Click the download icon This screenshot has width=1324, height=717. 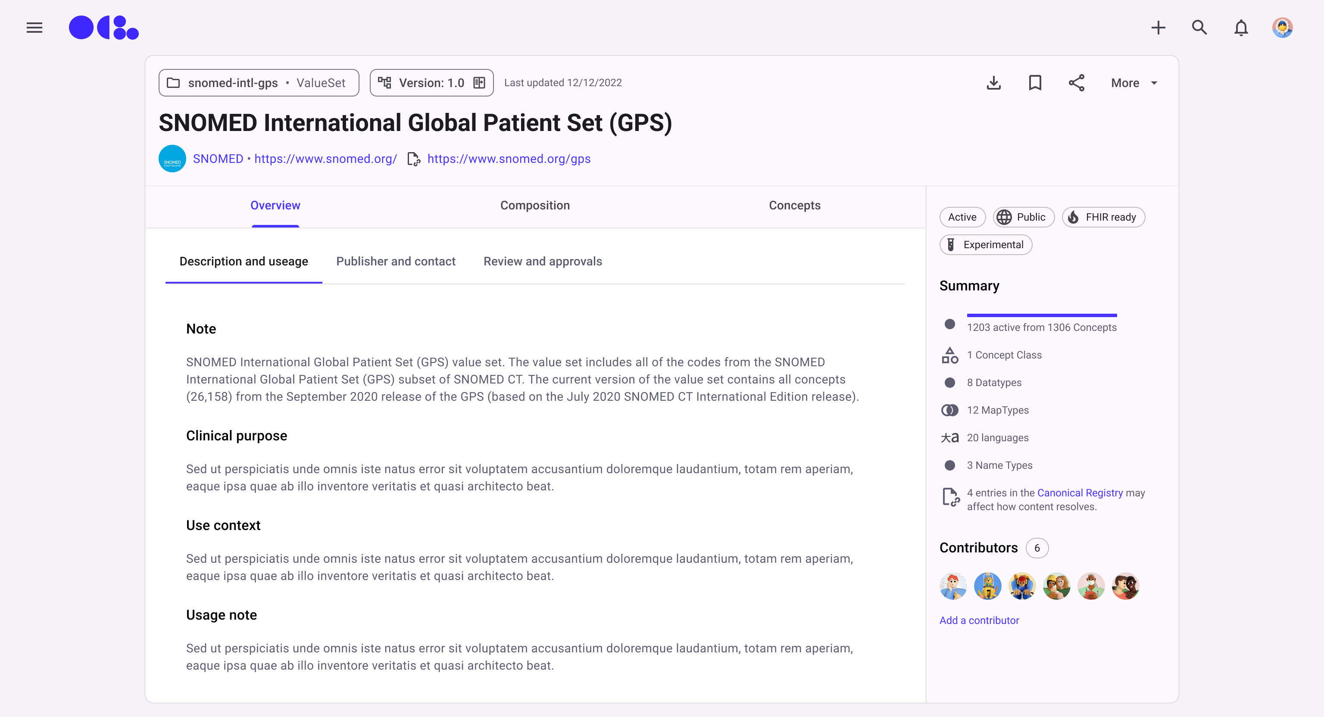click(x=993, y=83)
